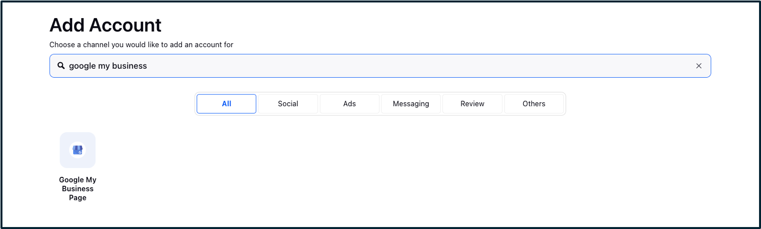761x229 pixels.
Task: Click the typed text "google my business"
Action: tap(108, 66)
